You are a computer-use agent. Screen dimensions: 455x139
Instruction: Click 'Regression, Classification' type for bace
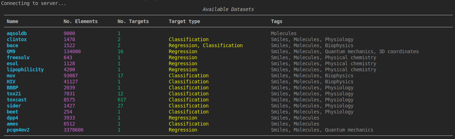[x=206, y=45]
